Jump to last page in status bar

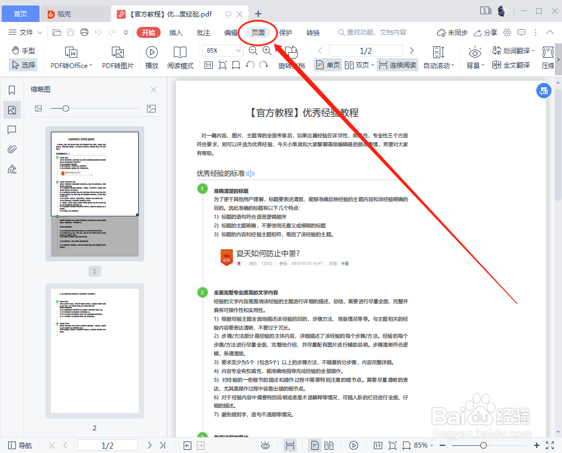point(163,445)
